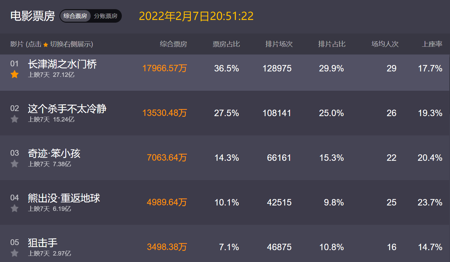Image resolution: width=450 pixels, height=262 pixels.
Task: Click the star for 狙击手
Action: click(15, 253)
